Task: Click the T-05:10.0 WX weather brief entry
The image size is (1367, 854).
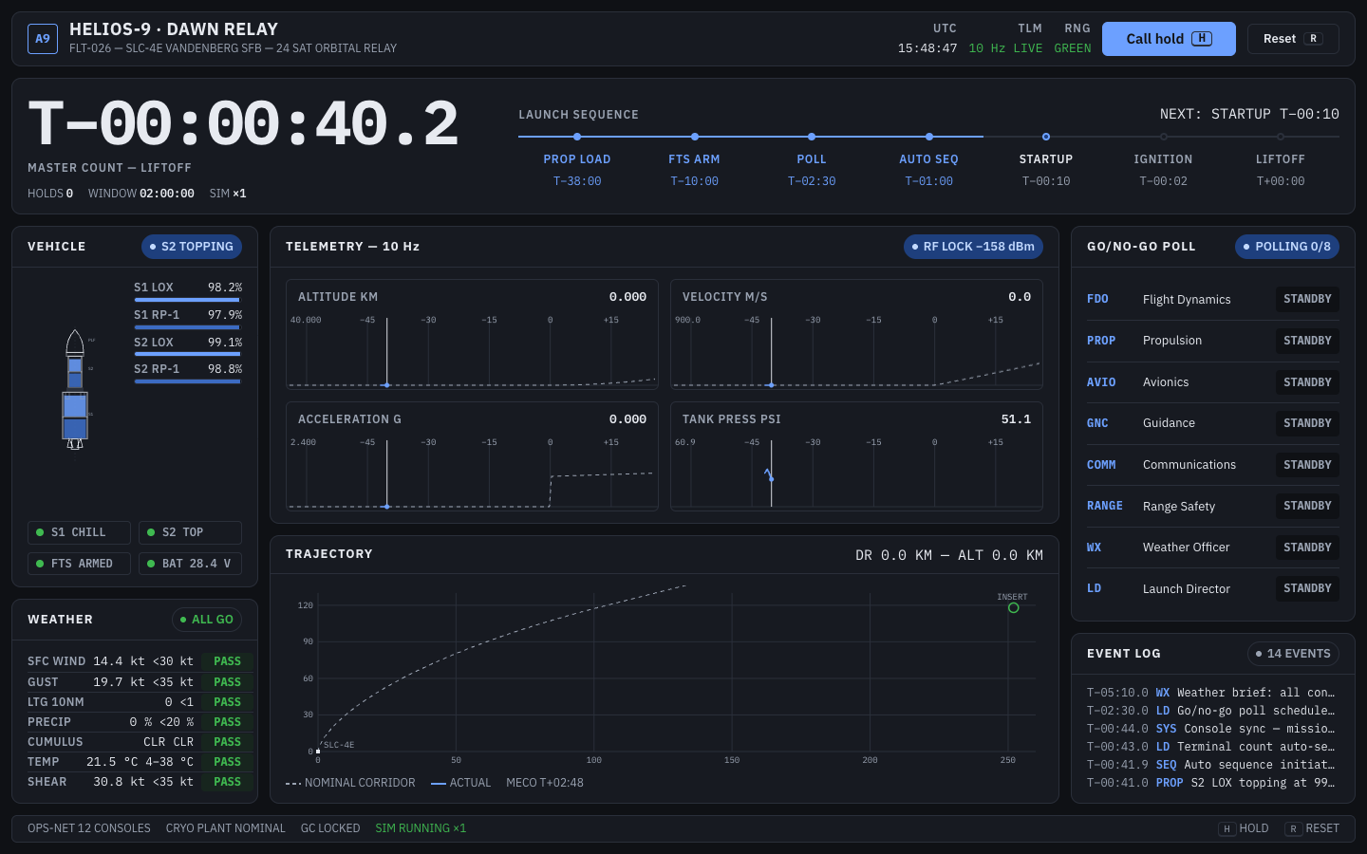Action: click(1211, 693)
